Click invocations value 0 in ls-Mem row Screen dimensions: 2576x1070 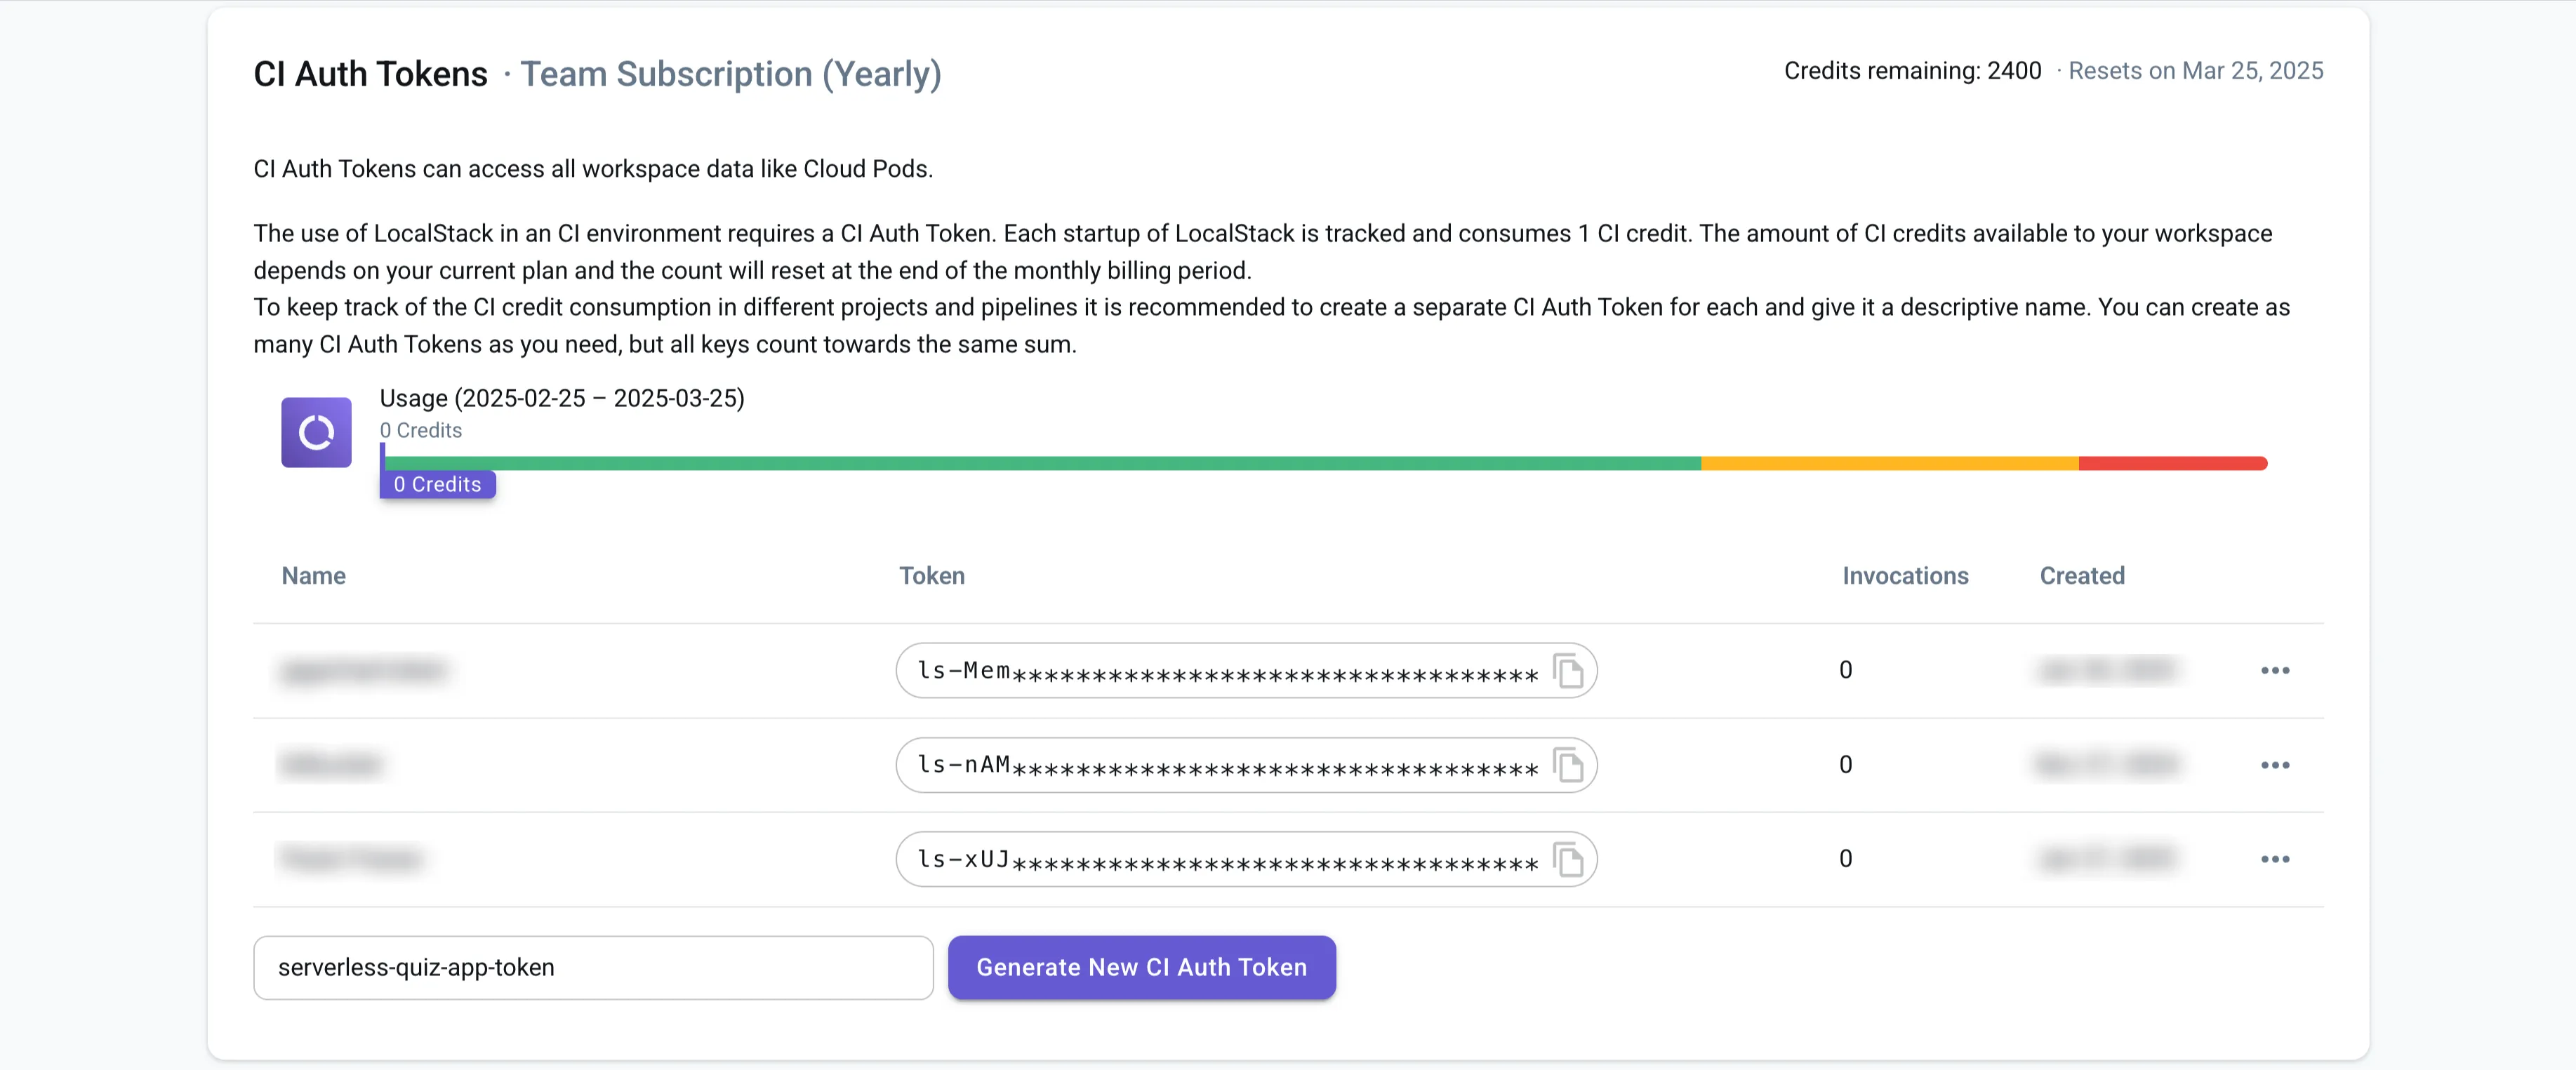[1845, 670]
